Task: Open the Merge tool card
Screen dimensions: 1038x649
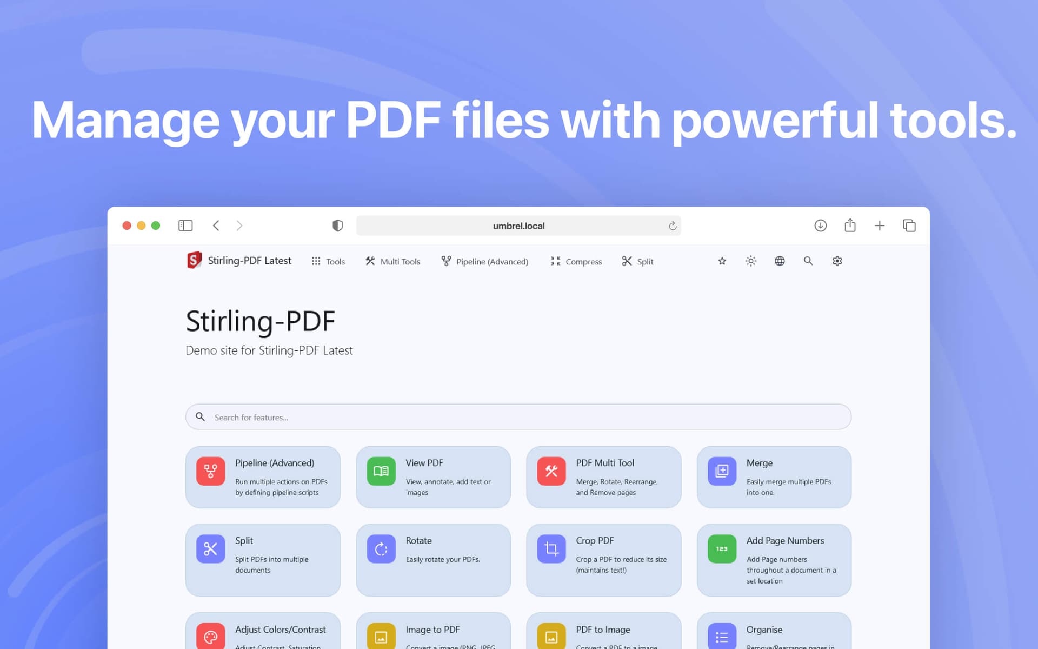Action: click(x=774, y=477)
